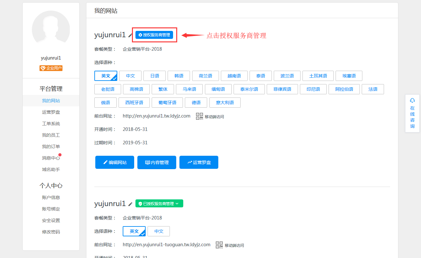Open 消息中心 with red notification dot
421x258 pixels.
pos(51,158)
